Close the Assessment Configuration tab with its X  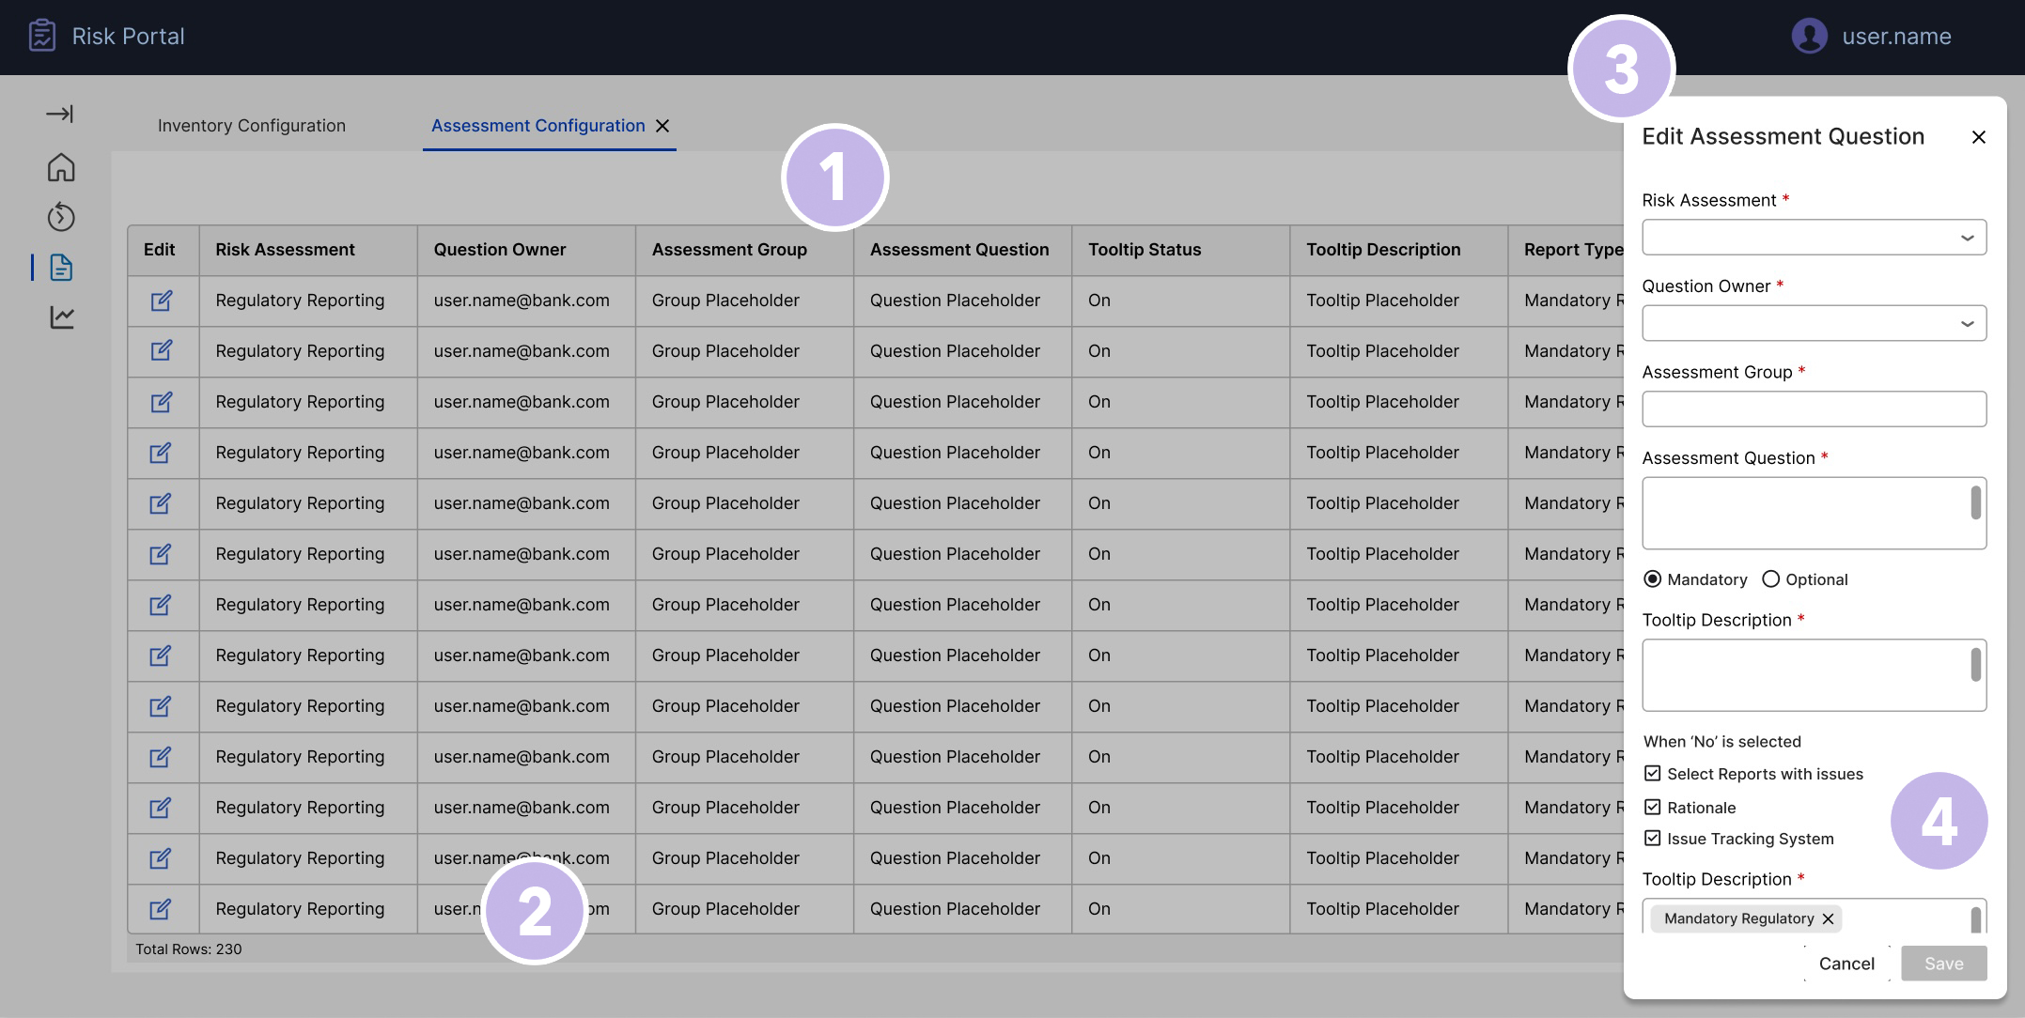[662, 126]
